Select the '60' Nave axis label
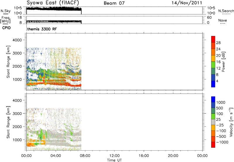234x162 pixels. coord(209,18)
